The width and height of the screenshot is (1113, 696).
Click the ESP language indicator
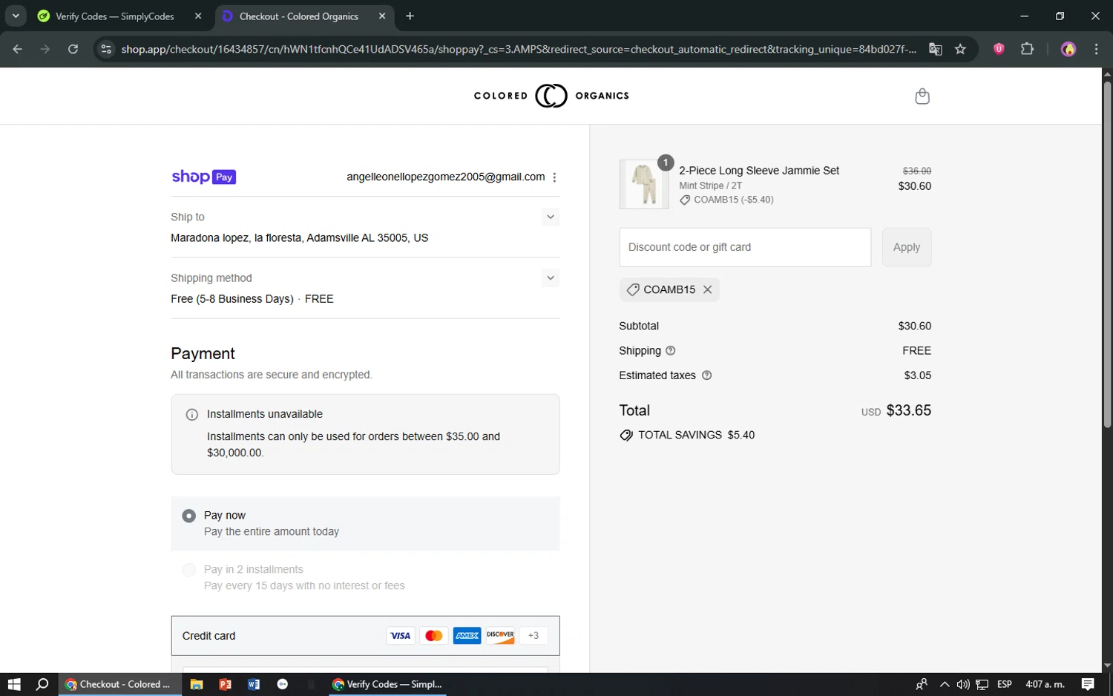click(x=1005, y=684)
